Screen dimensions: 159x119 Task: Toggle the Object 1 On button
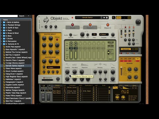(x=90, y=25)
